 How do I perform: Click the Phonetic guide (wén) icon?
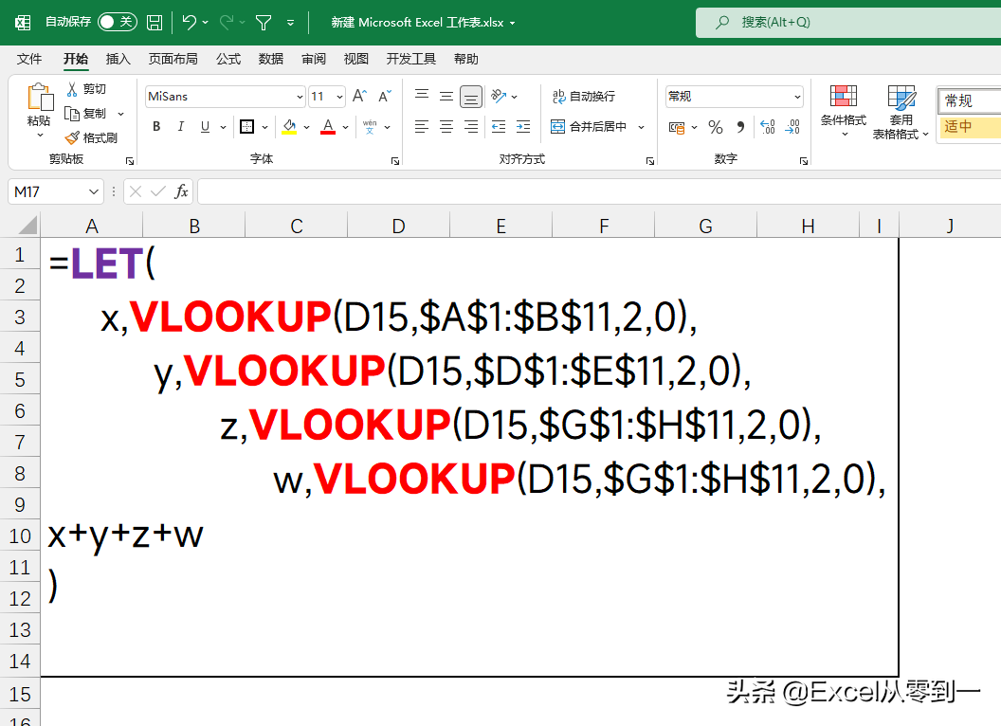[x=370, y=126]
